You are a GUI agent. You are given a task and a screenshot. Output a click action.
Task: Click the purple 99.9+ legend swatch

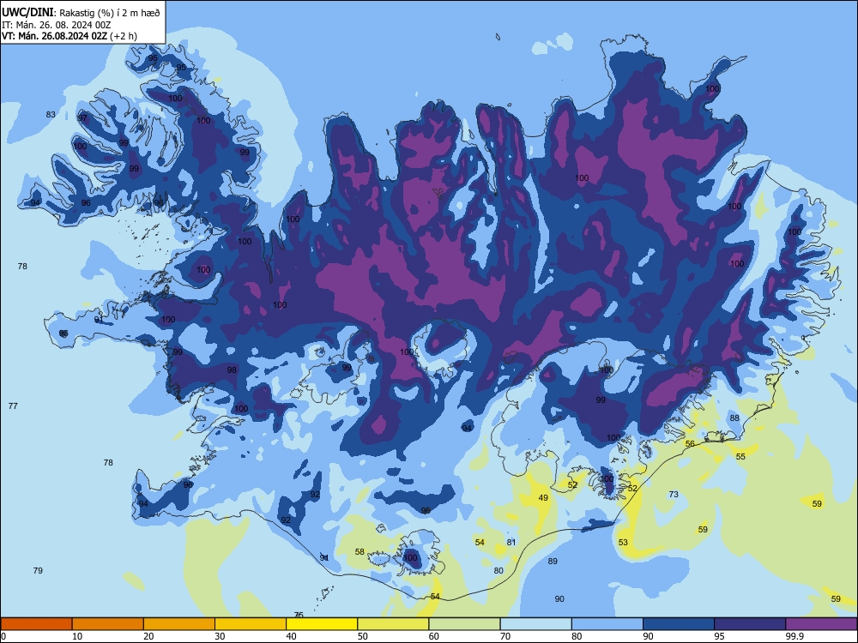(x=821, y=624)
